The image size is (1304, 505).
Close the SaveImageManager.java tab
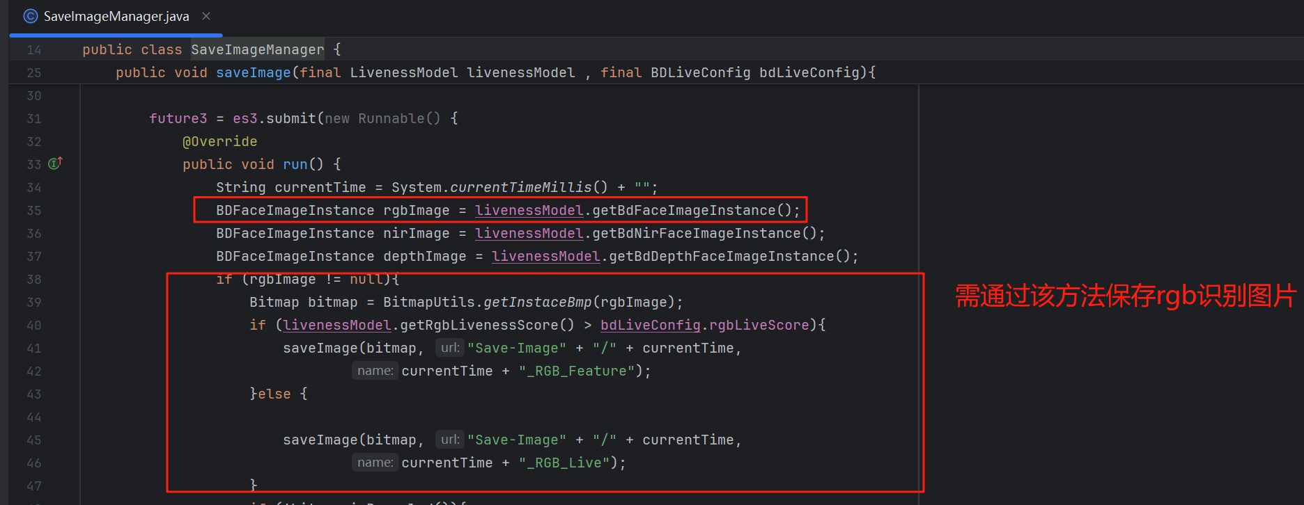coord(206,16)
